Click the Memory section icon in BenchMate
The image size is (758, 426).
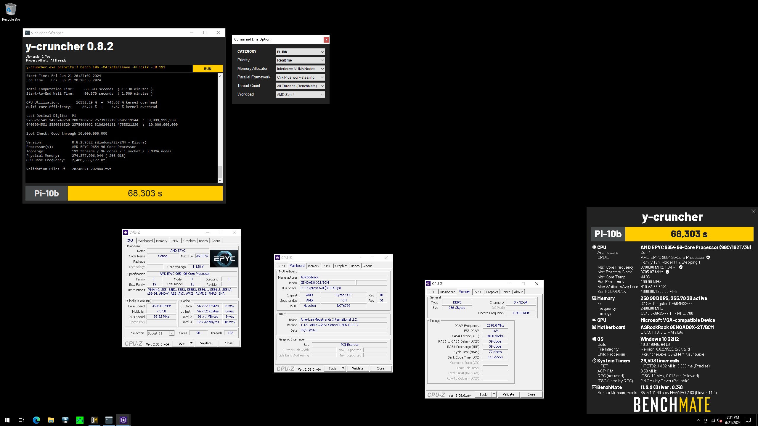click(594, 298)
